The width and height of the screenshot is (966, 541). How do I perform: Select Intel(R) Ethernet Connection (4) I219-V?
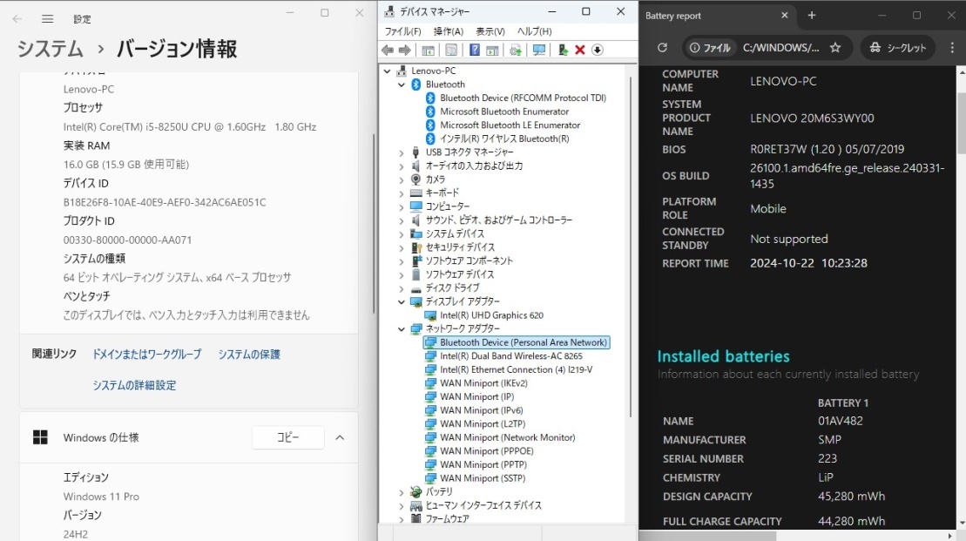517,369
